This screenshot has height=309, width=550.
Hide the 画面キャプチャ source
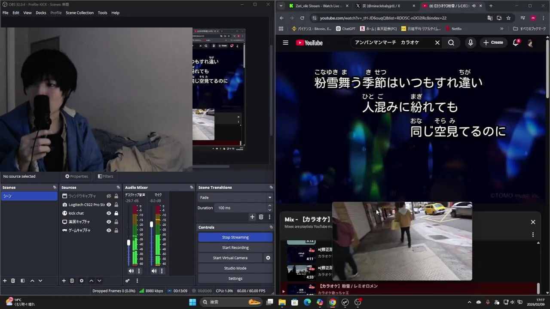point(109,222)
